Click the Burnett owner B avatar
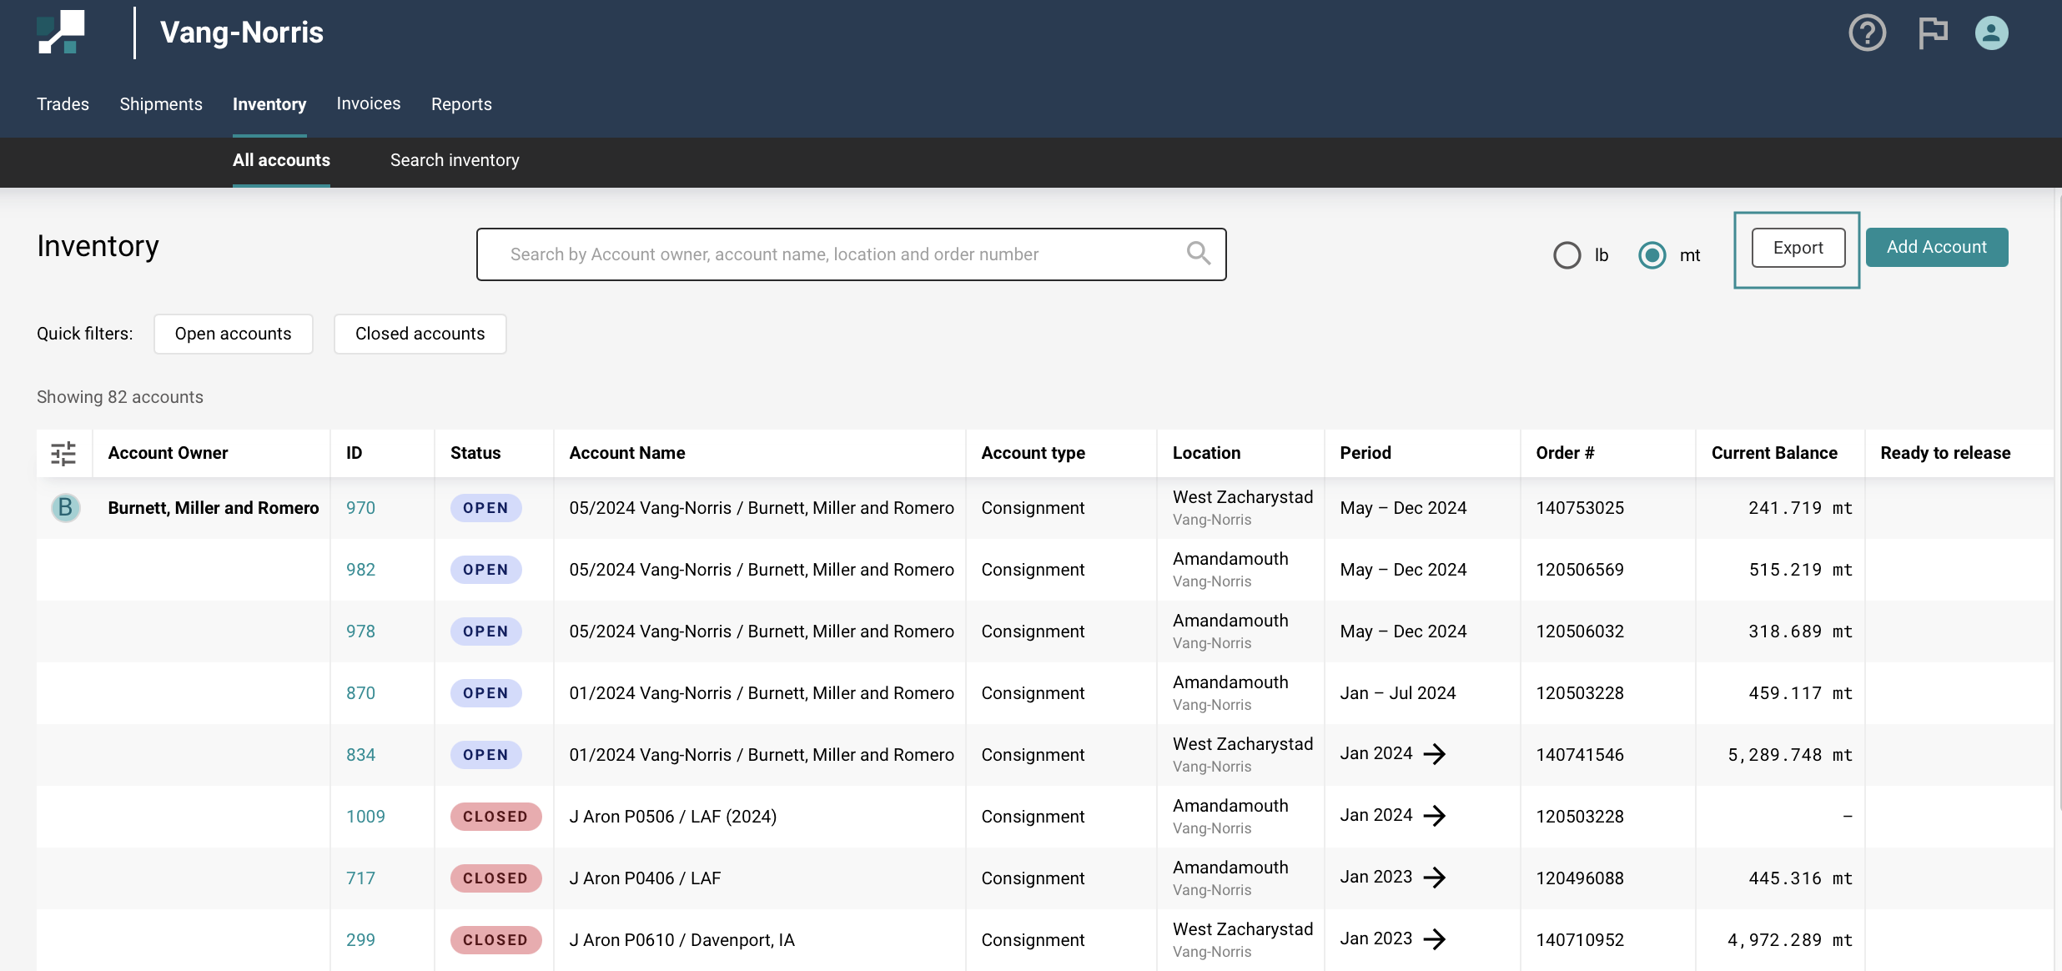Screen dimensions: 2062x971 [x=65, y=507]
